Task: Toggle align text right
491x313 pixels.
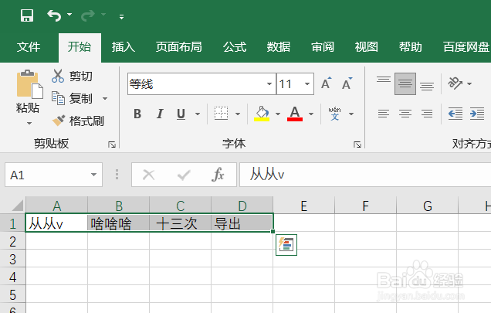Action: click(x=427, y=114)
